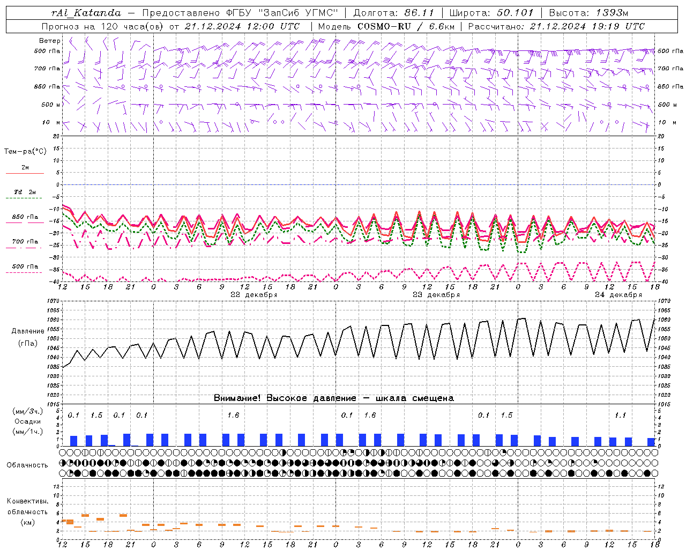686x549 pixels.
Task: Click the date label 24 декабря
Action: (618, 295)
